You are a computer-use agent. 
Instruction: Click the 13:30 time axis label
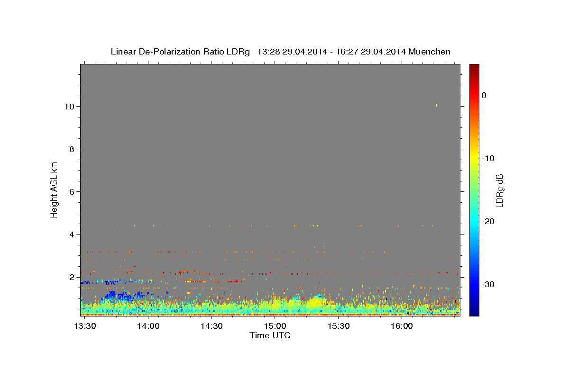85,326
